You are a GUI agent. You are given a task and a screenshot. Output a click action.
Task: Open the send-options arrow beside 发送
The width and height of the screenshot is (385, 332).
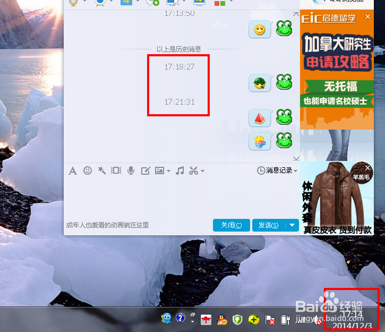(x=292, y=225)
